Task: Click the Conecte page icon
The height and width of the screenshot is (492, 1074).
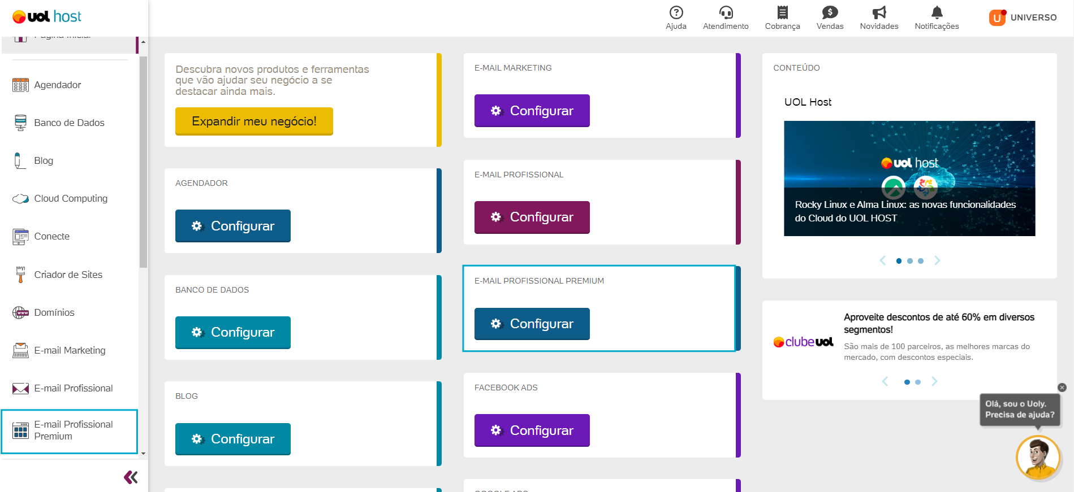Action: click(20, 237)
